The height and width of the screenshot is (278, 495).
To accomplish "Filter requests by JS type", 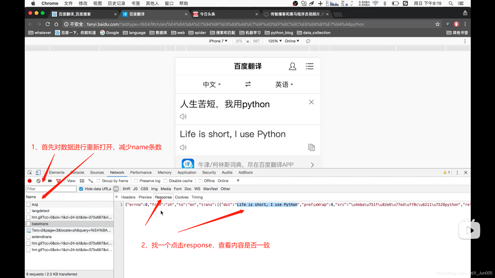I will point(135,189).
